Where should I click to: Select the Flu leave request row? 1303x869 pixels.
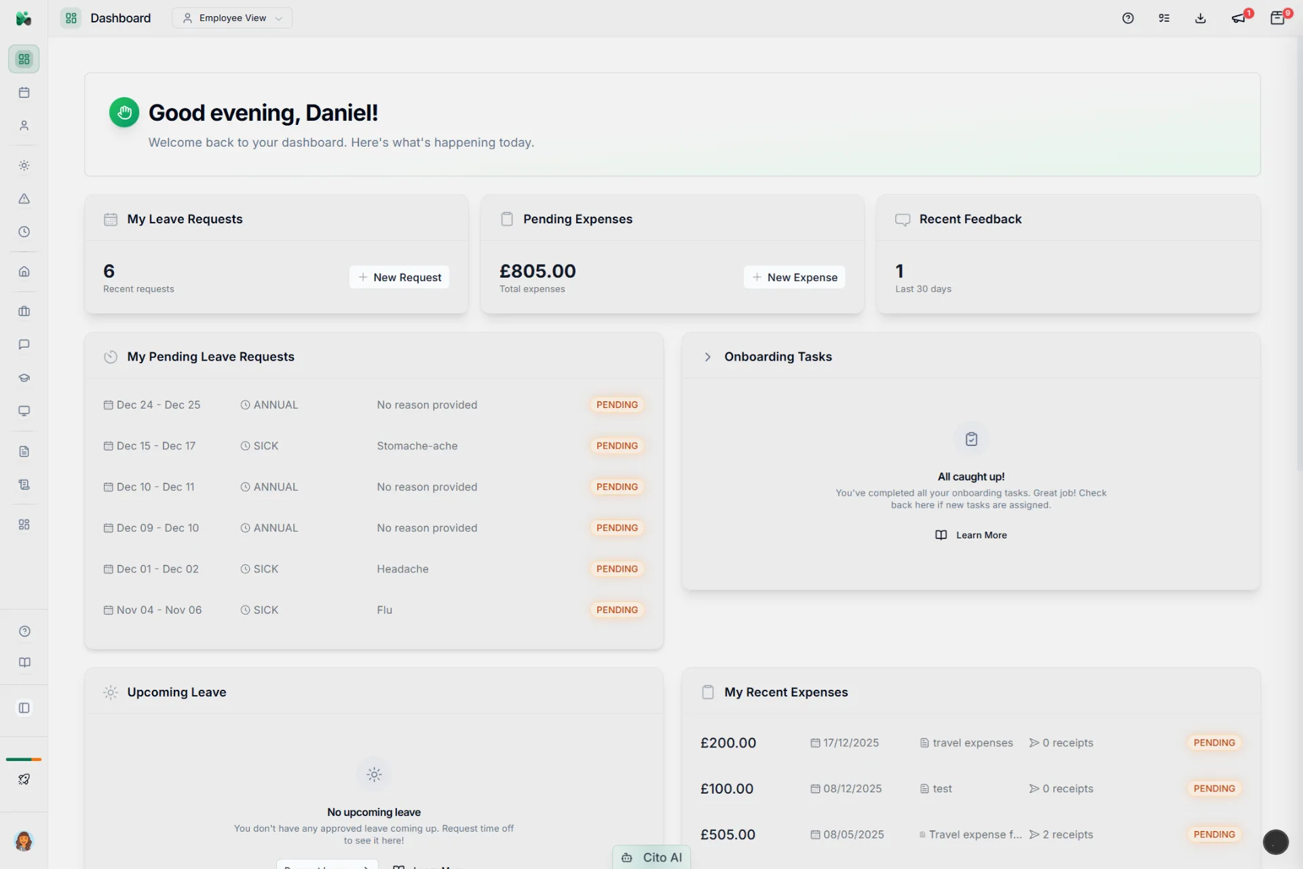374,610
